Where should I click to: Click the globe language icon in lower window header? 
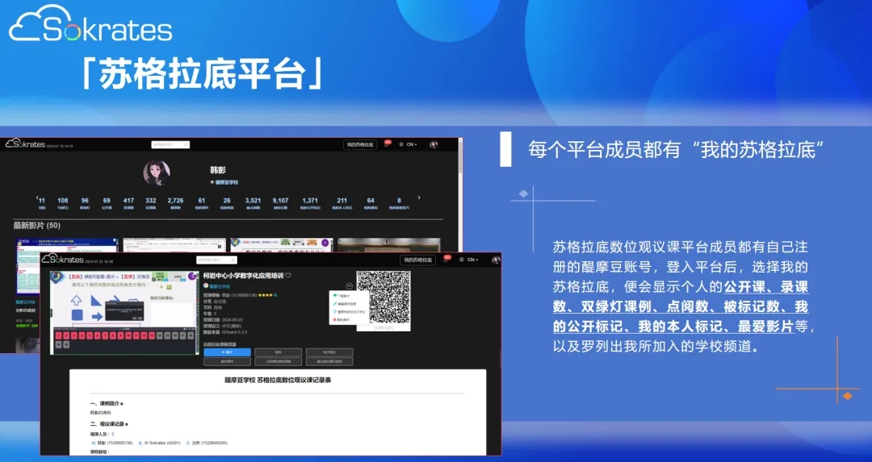461,260
